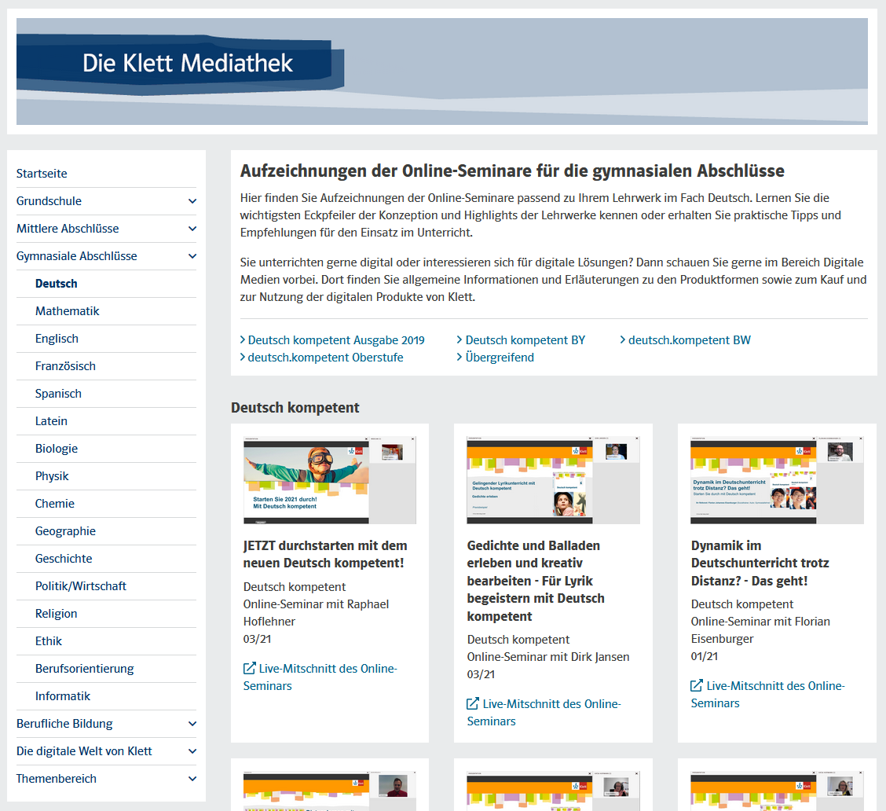Select Religion in the subject list
This screenshot has height=811, width=886.
[x=57, y=614]
